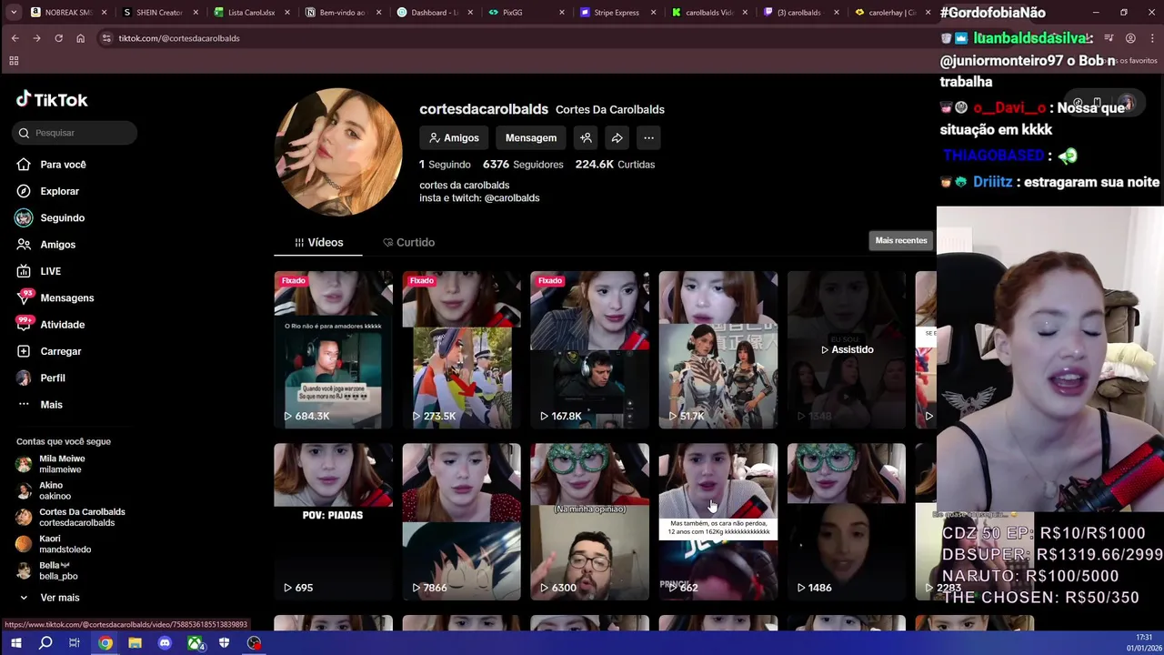Open Explorar in the sidebar
1164x655 pixels.
[48, 191]
